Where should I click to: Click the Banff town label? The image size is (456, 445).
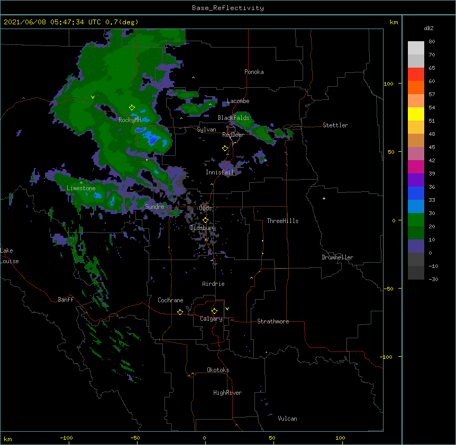(x=66, y=300)
